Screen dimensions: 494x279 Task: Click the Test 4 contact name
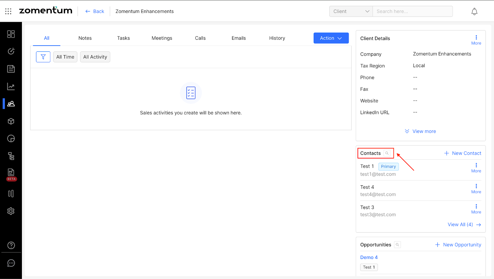pos(367,187)
